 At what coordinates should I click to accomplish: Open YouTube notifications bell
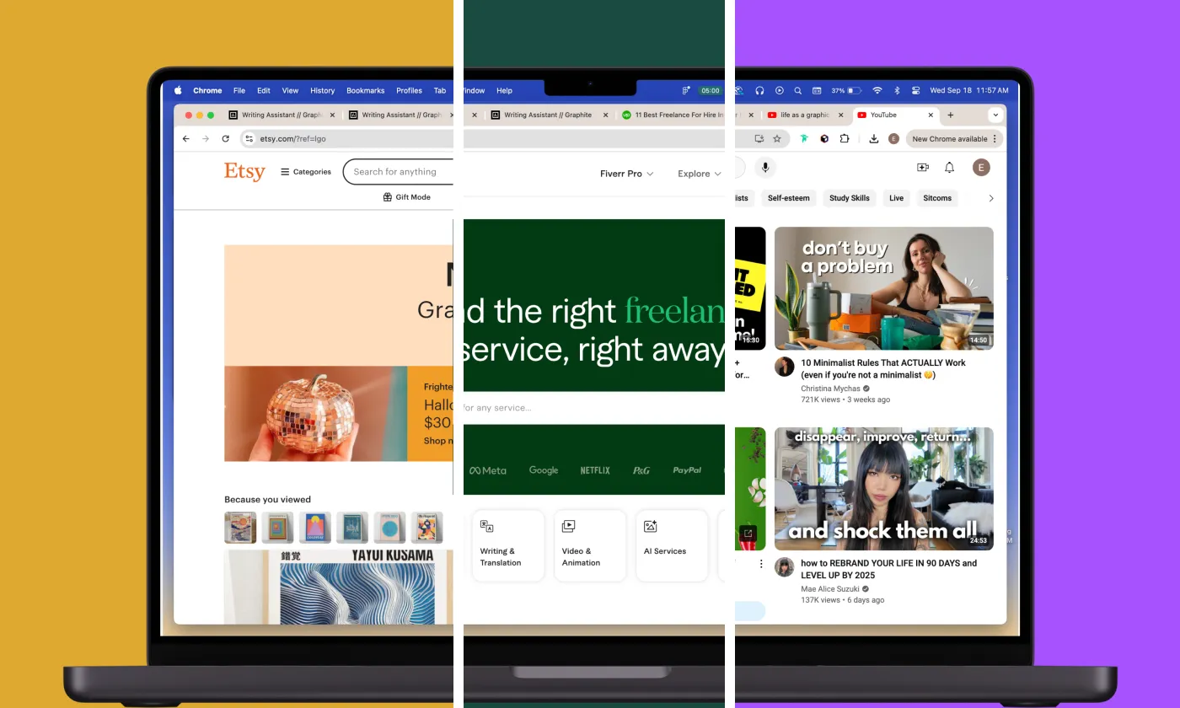[x=949, y=168]
